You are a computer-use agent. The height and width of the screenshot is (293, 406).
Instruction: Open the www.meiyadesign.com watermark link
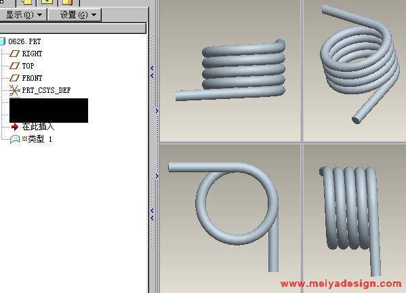coord(341,284)
